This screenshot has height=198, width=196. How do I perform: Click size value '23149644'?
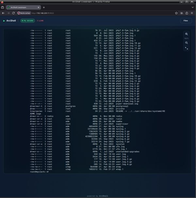pyautogui.click(x=92, y=129)
